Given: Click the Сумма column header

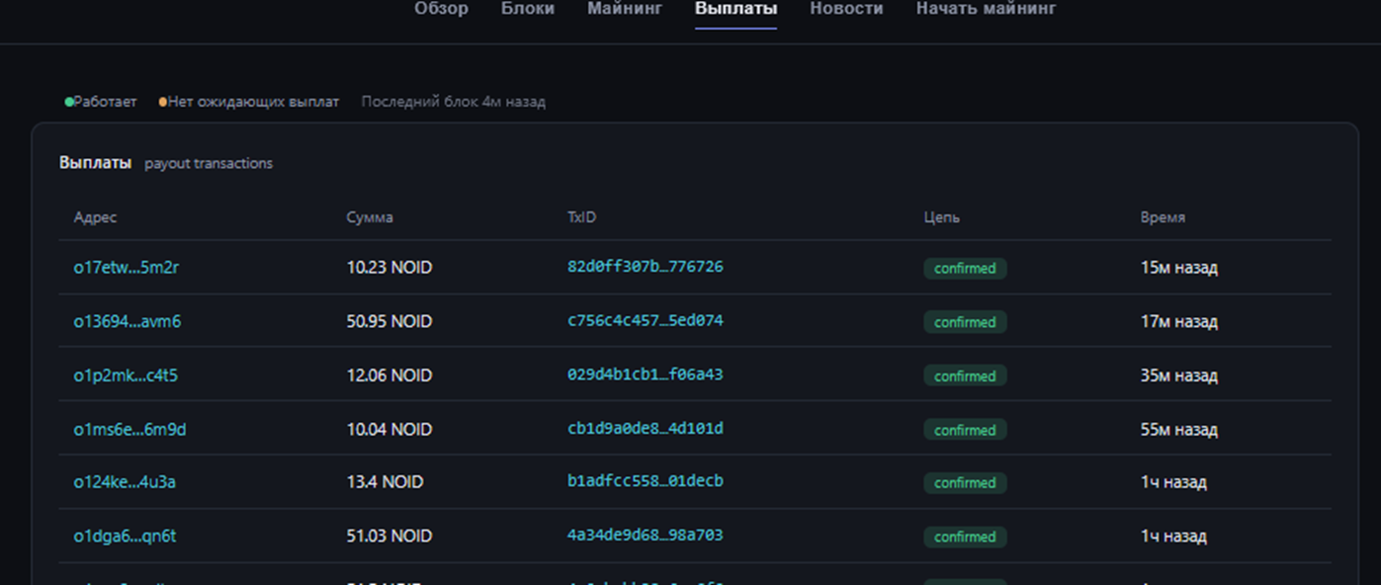Looking at the screenshot, I should point(370,217).
